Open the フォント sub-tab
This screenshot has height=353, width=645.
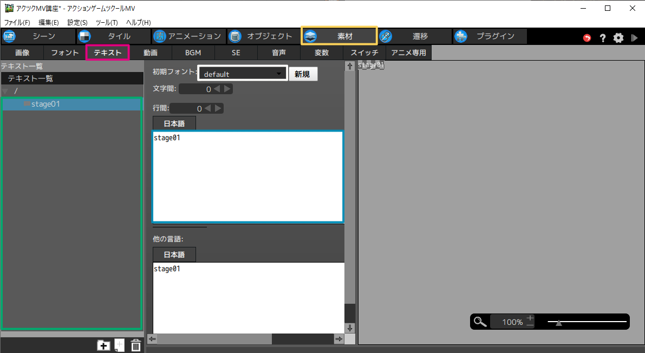64,53
